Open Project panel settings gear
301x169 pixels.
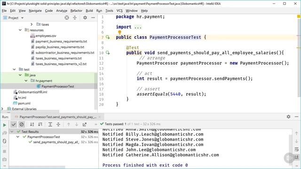click(85, 18)
